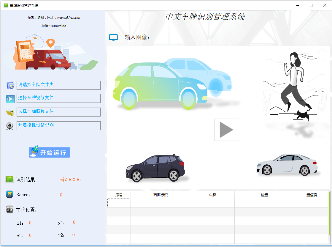Open the www.61ic.com website link

69,18
